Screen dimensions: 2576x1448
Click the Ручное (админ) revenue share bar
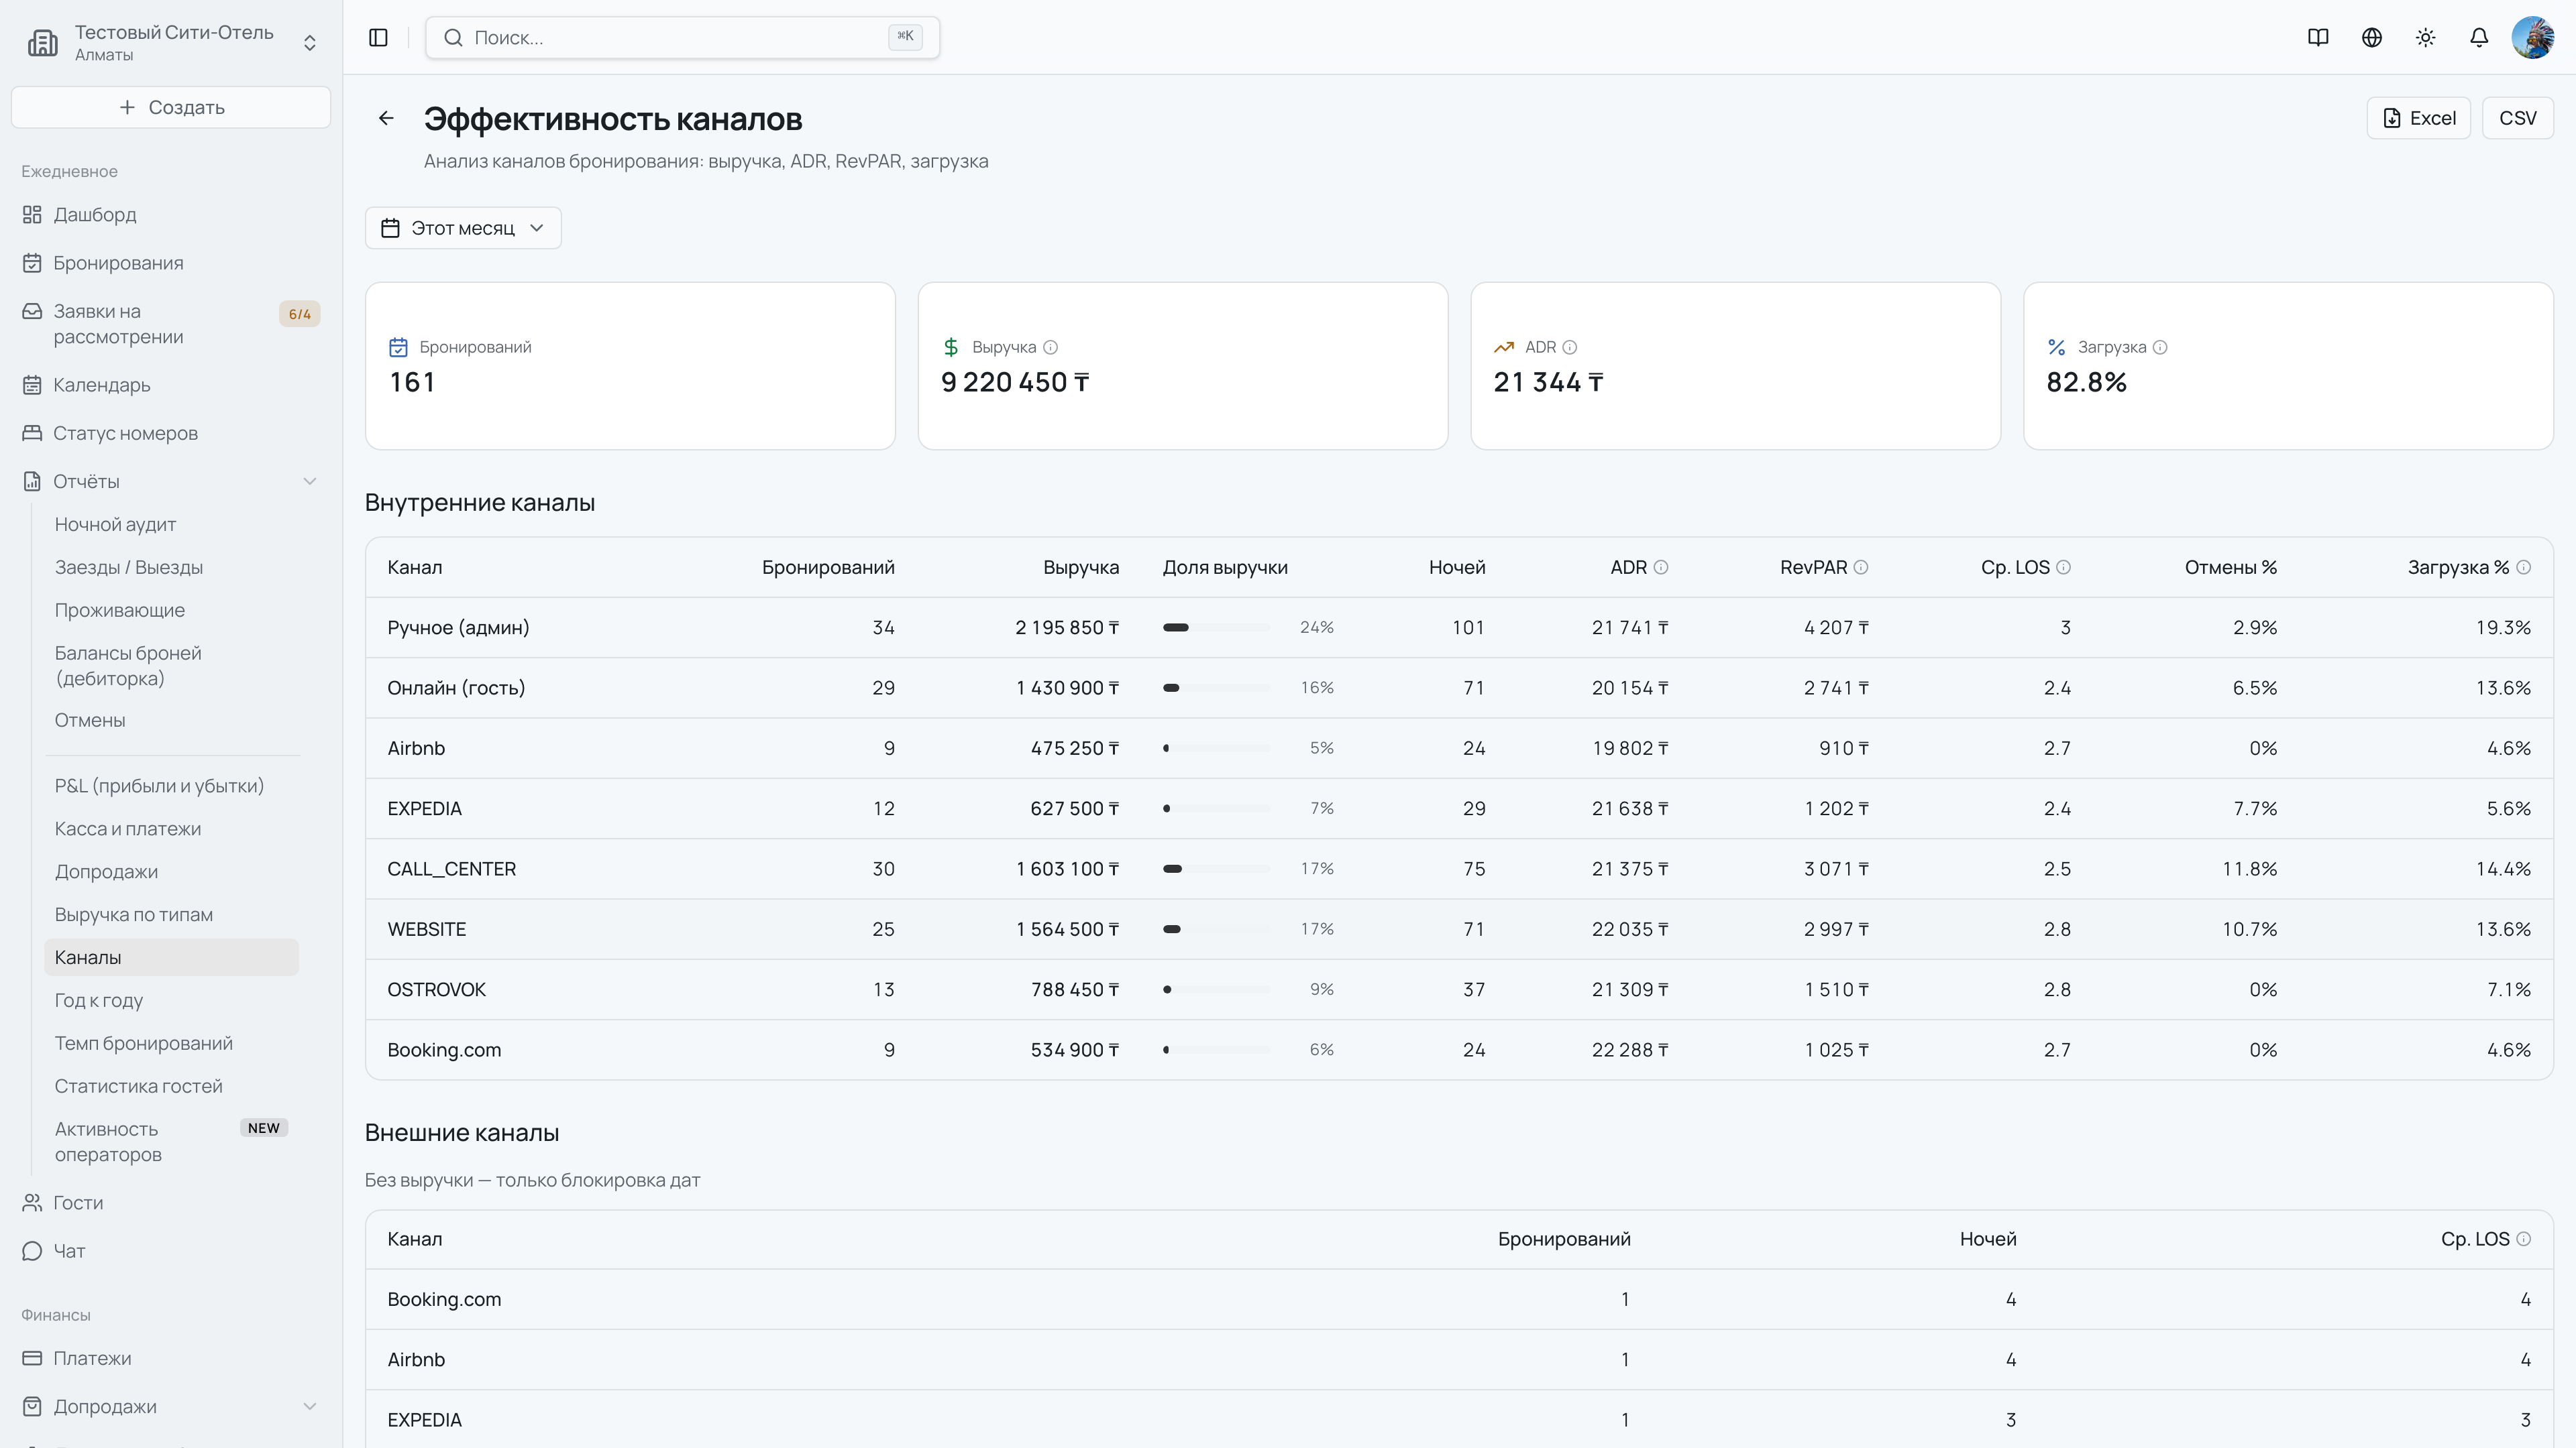pyautogui.click(x=1216, y=627)
